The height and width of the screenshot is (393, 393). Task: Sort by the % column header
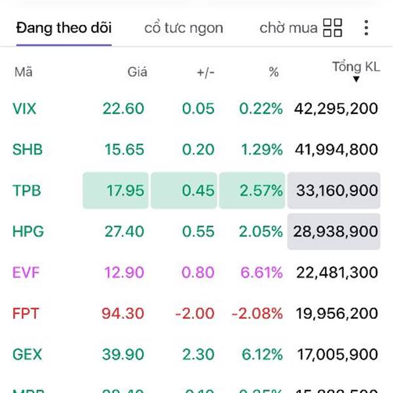pos(274,72)
